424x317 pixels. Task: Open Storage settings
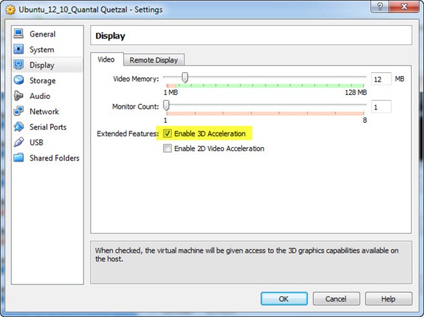point(42,81)
